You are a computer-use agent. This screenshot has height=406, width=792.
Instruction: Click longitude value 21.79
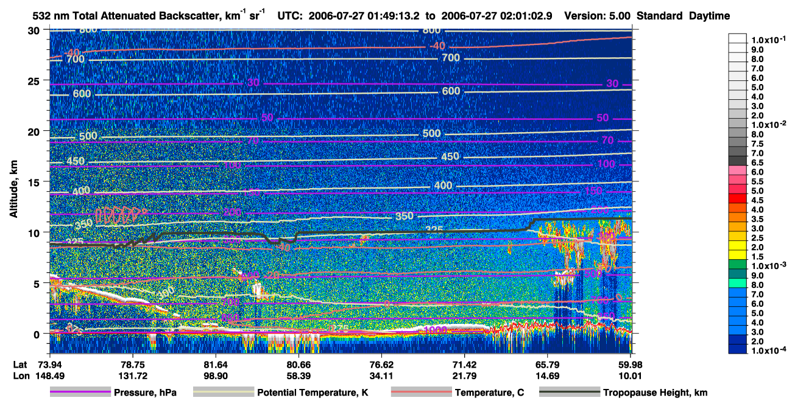tap(464, 376)
